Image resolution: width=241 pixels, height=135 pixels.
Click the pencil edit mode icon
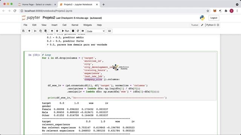202,25
